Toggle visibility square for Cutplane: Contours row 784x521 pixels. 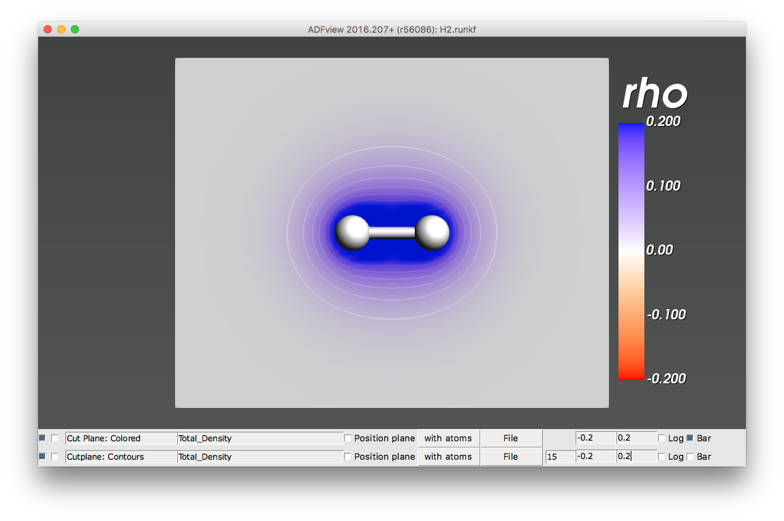(42, 456)
